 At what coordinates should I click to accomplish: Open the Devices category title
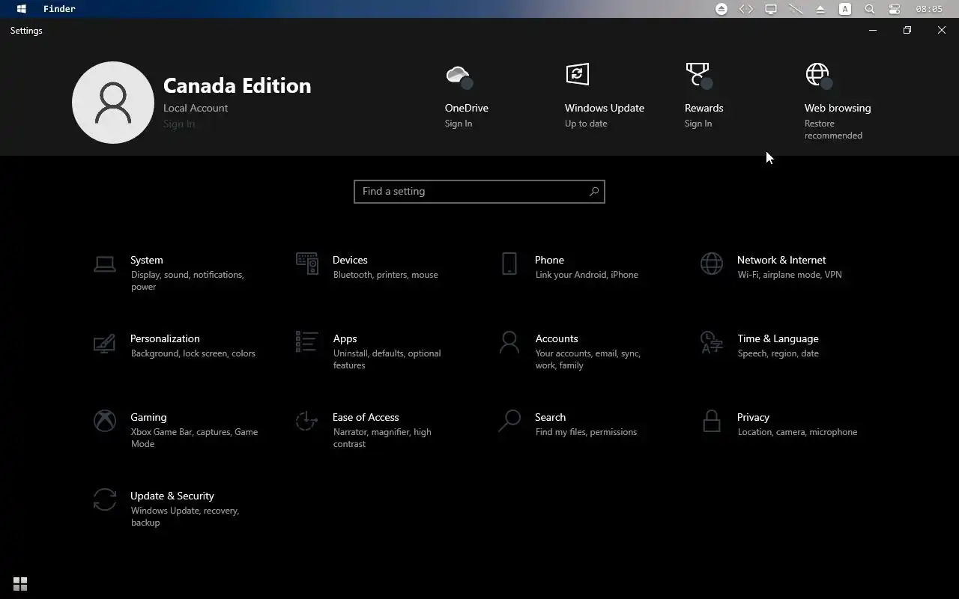(350, 260)
